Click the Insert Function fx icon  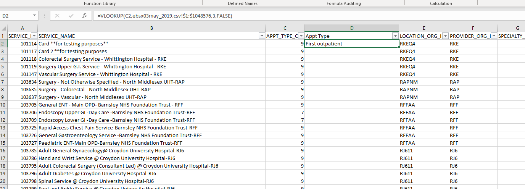(85, 16)
